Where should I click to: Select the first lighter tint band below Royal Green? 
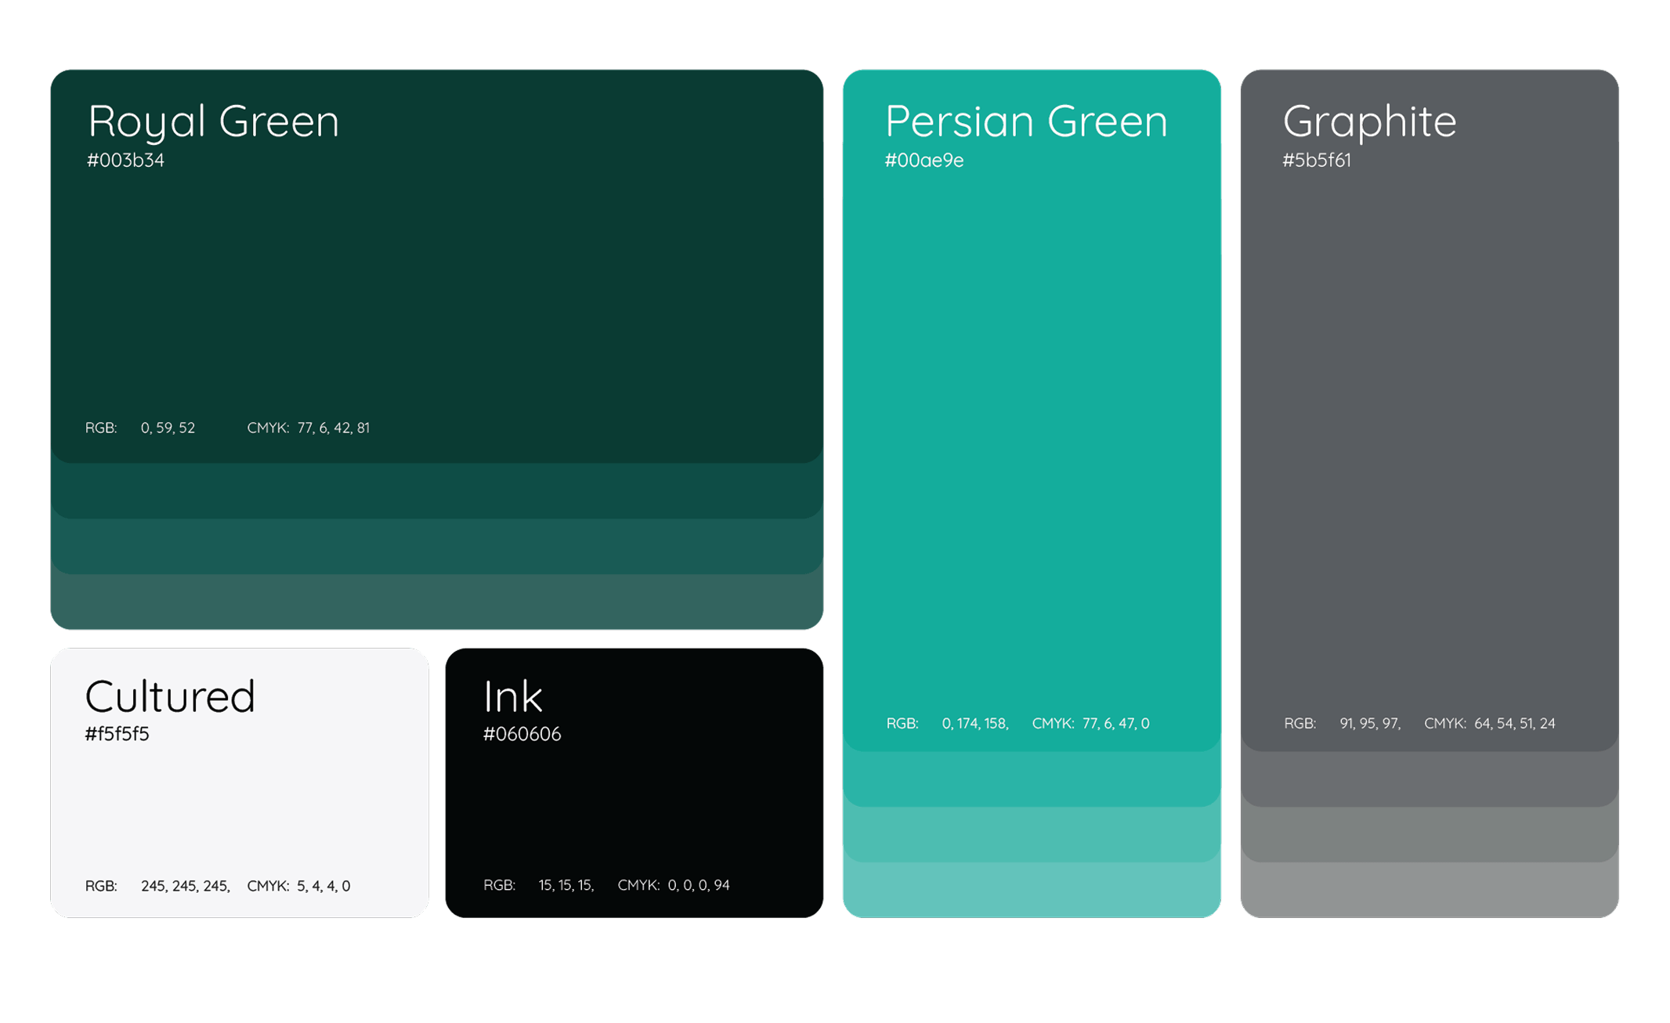(x=436, y=491)
